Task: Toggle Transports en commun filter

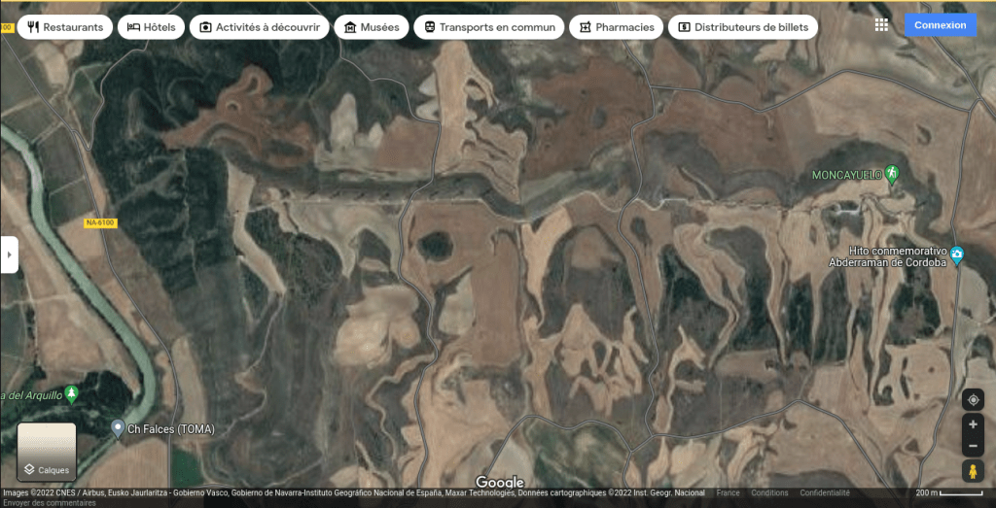Action: 488,27
